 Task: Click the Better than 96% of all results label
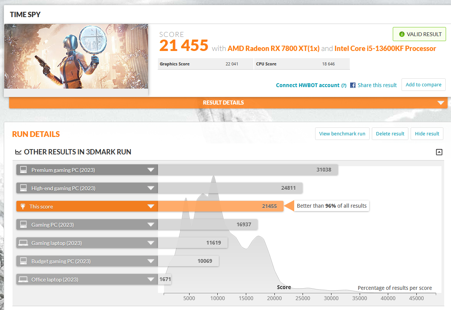pyautogui.click(x=331, y=206)
